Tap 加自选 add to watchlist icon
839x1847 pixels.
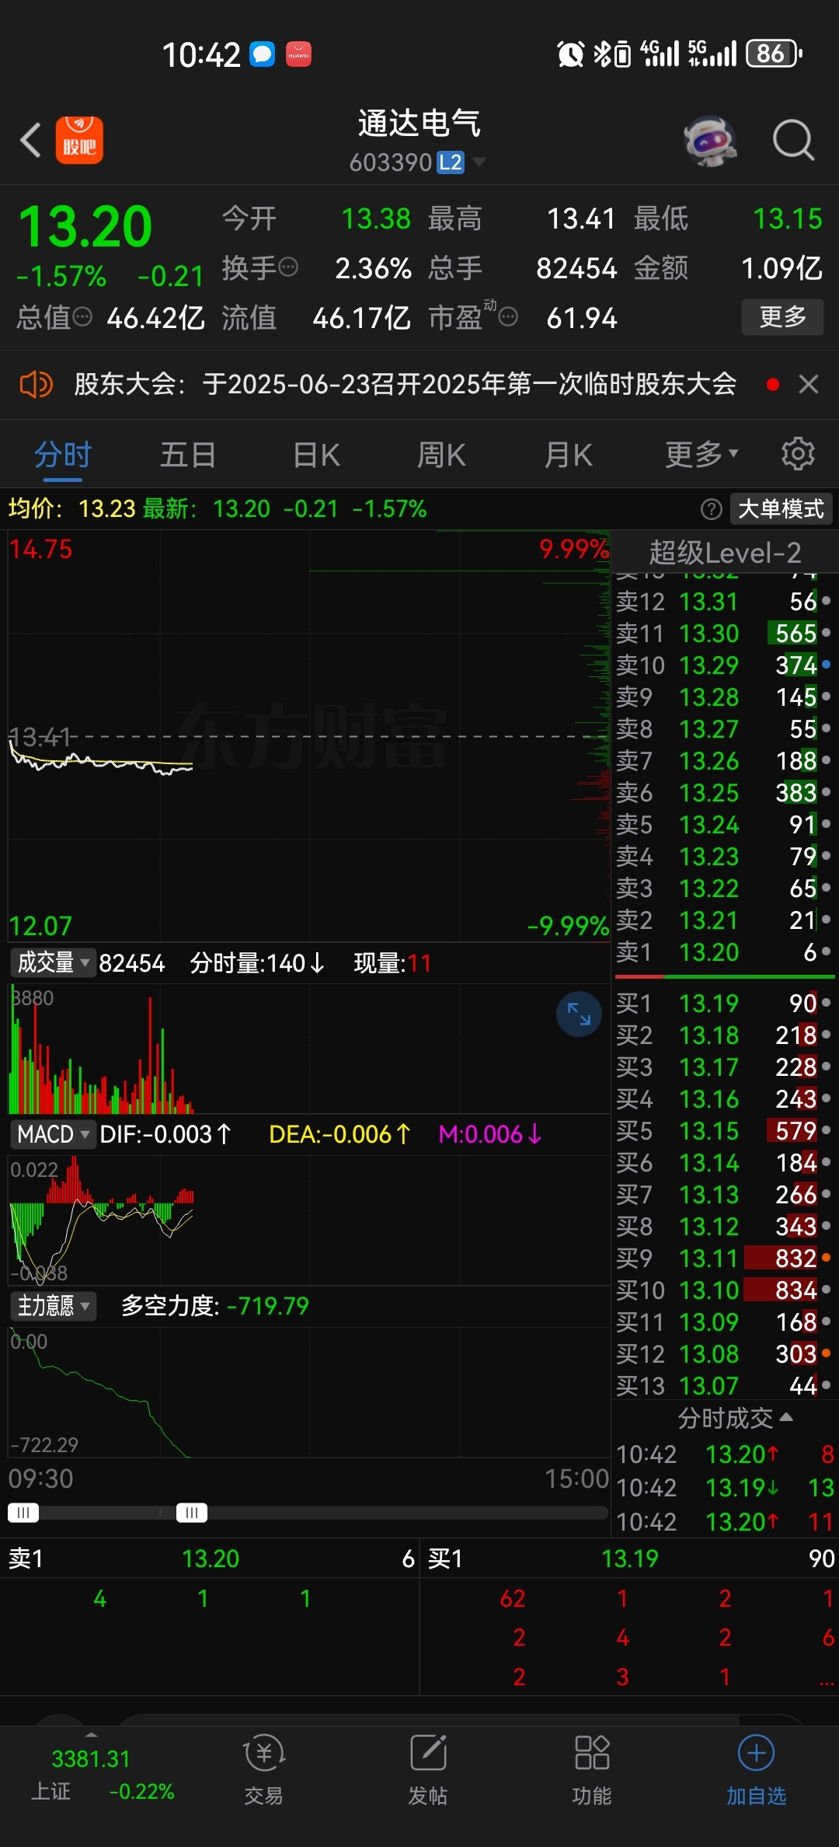click(756, 1769)
